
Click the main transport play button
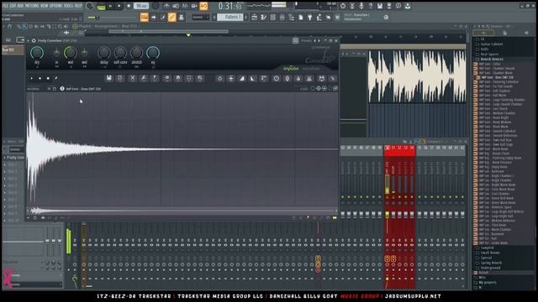click(x=110, y=6)
